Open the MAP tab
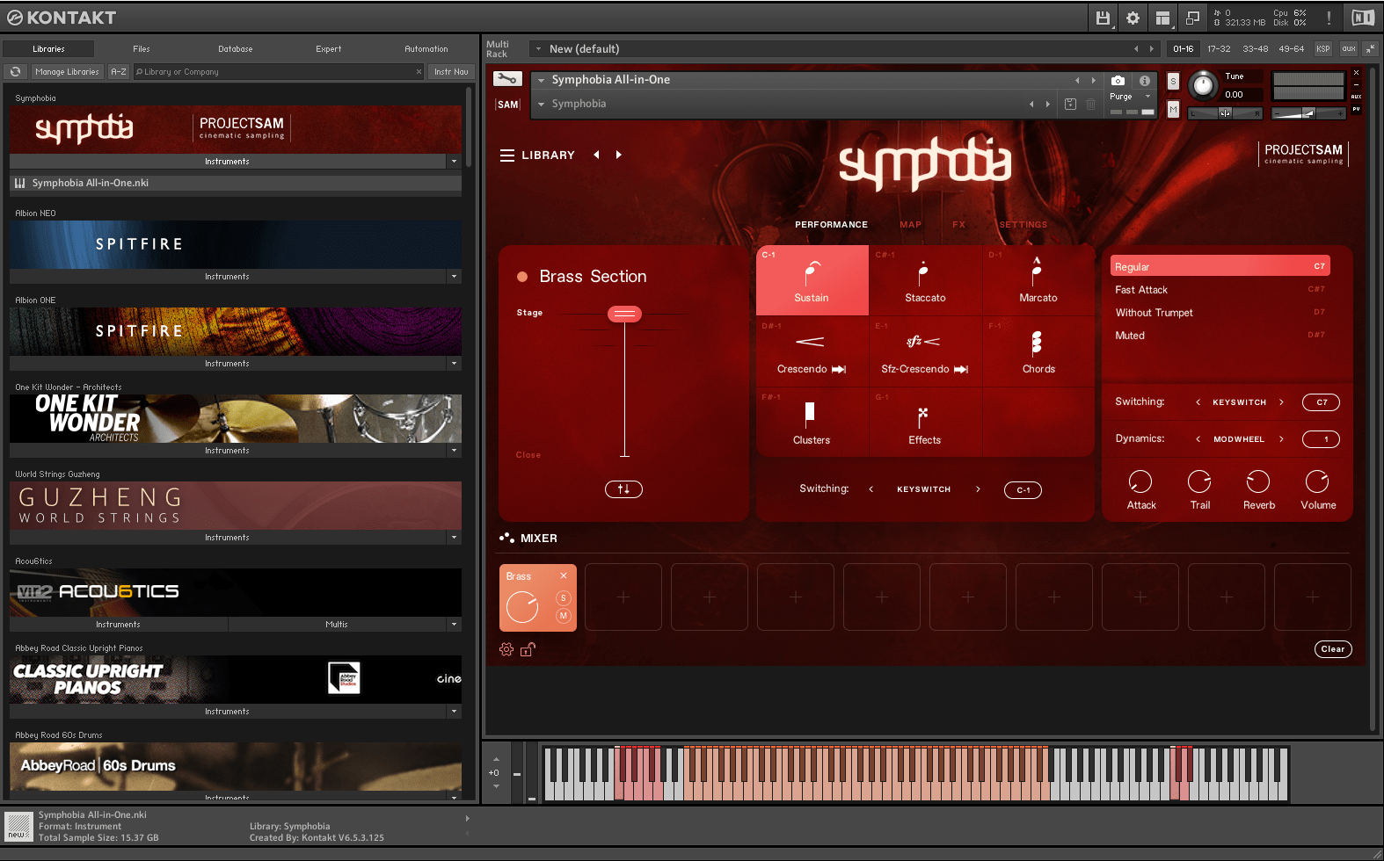This screenshot has width=1384, height=861. pyautogui.click(x=911, y=225)
